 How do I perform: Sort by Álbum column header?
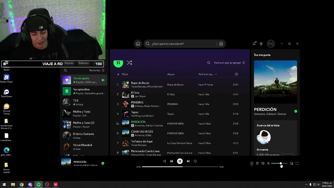pyautogui.click(x=171, y=74)
